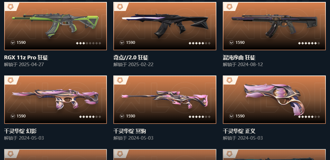Click the 千灵华绽 正义 title text
The height and width of the screenshot is (160, 330).
(x=239, y=131)
